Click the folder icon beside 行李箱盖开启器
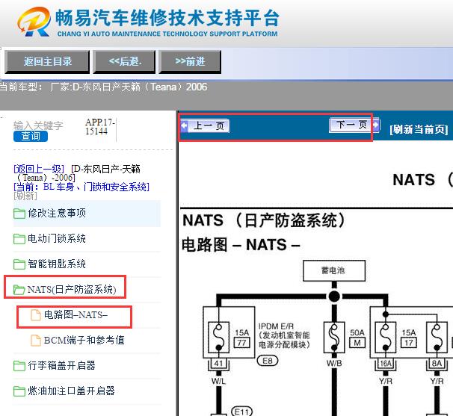Image resolution: width=453 pixels, height=416 pixels. pyautogui.click(x=19, y=366)
